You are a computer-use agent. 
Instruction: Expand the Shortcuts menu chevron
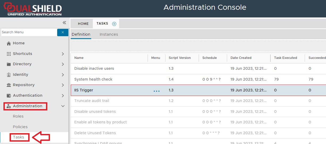point(63,54)
